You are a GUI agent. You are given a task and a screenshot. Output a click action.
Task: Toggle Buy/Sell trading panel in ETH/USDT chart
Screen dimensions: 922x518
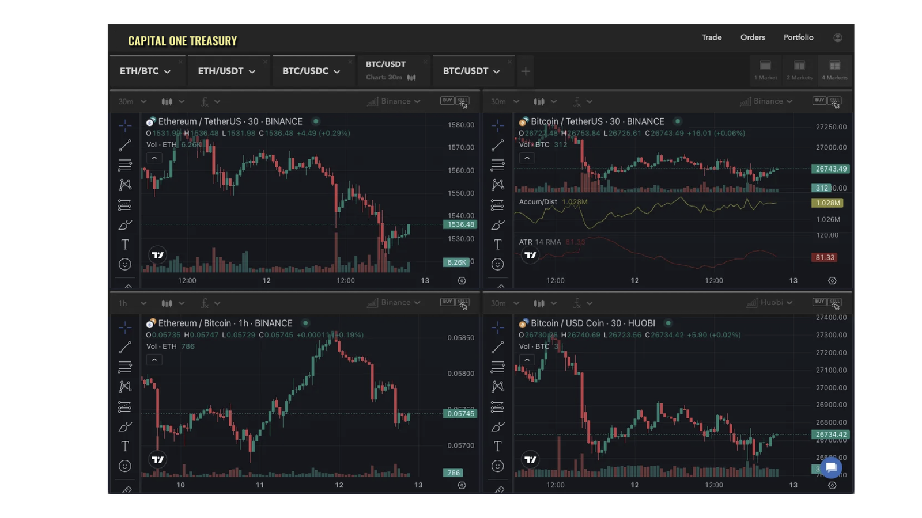[455, 102]
